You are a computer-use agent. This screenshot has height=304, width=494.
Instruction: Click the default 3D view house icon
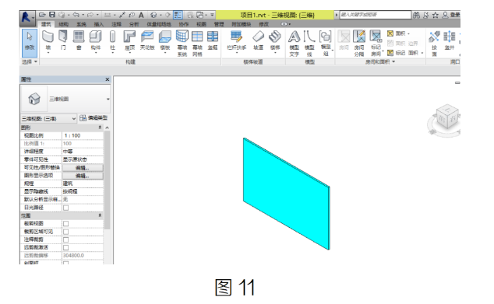pyautogui.click(x=153, y=15)
